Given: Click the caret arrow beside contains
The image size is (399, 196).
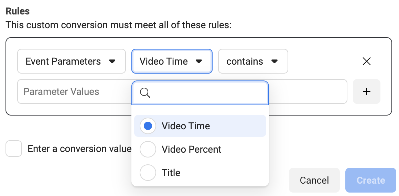Looking at the screenshot, I should point(274,61).
